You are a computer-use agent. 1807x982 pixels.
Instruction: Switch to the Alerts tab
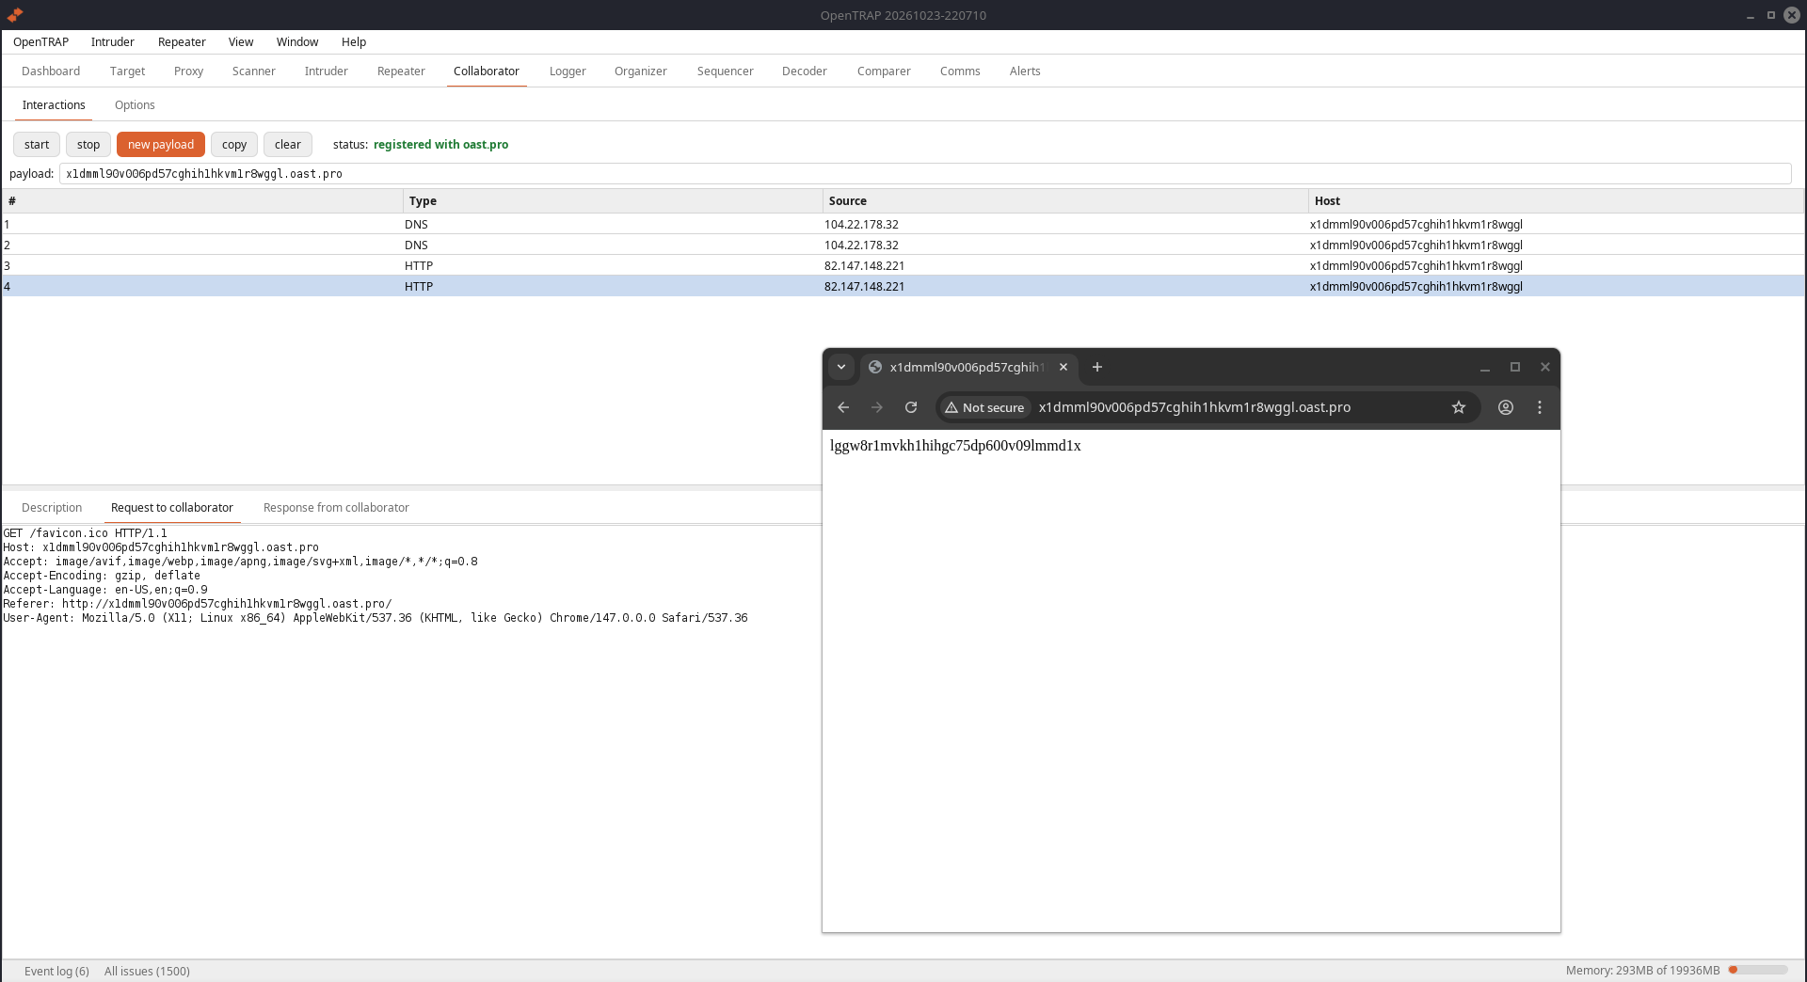click(x=1025, y=71)
